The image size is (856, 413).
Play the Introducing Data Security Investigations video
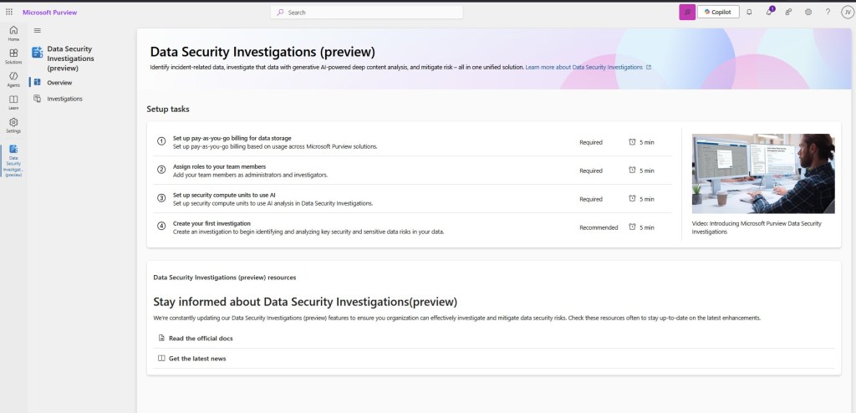(762, 174)
